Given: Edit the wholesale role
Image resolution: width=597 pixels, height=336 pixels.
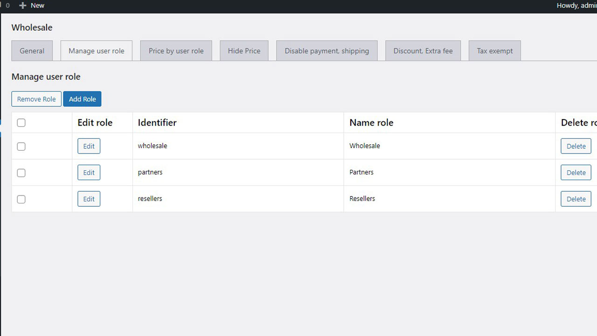Looking at the screenshot, I should coord(89,146).
